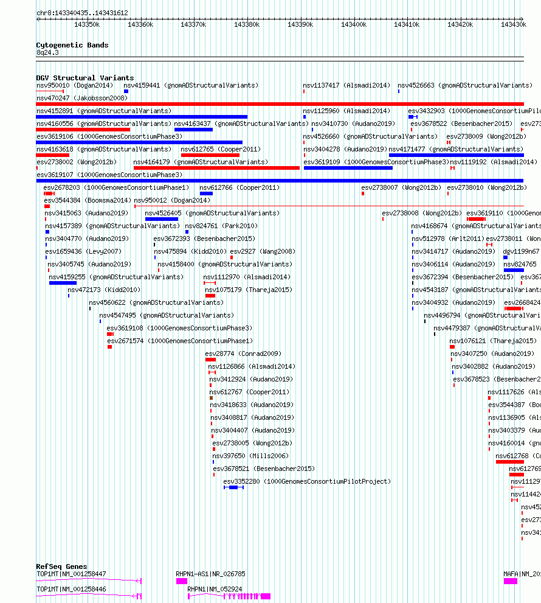This screenshot has height=603, width=541.
Task: Open variant esv3678522 (Besenbacher2015)
Action: coord(461,124)
